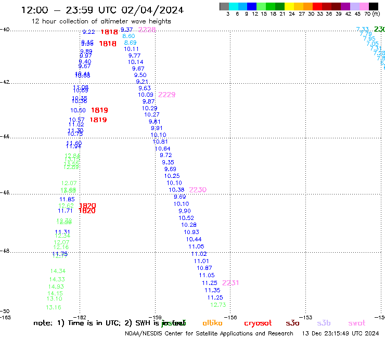Click the wave height reading 9.35

(168, 162)
